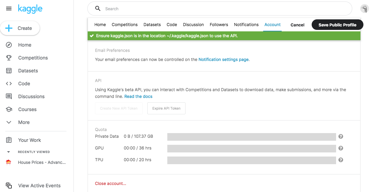Go to Datasets in the sidebar
This screenshot has height=192, width=374.
28,71
